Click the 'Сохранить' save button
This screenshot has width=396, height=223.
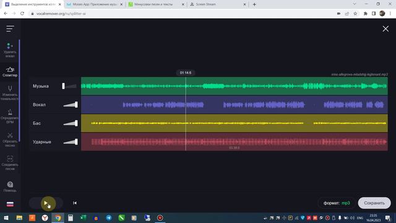pos(374,203)
